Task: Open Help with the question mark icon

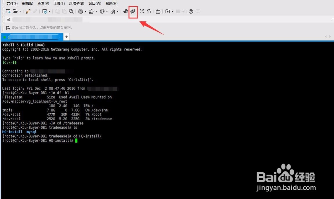Action: coord(191,11)
